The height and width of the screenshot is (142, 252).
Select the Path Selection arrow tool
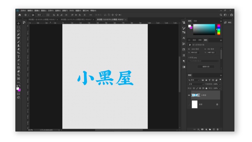(19, 64)
